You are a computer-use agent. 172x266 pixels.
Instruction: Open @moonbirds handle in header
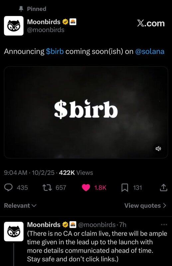coord(46,30)
